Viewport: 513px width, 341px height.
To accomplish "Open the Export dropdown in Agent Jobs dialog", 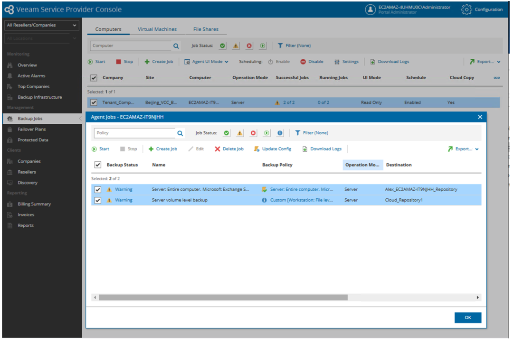I will pos(463,149).
